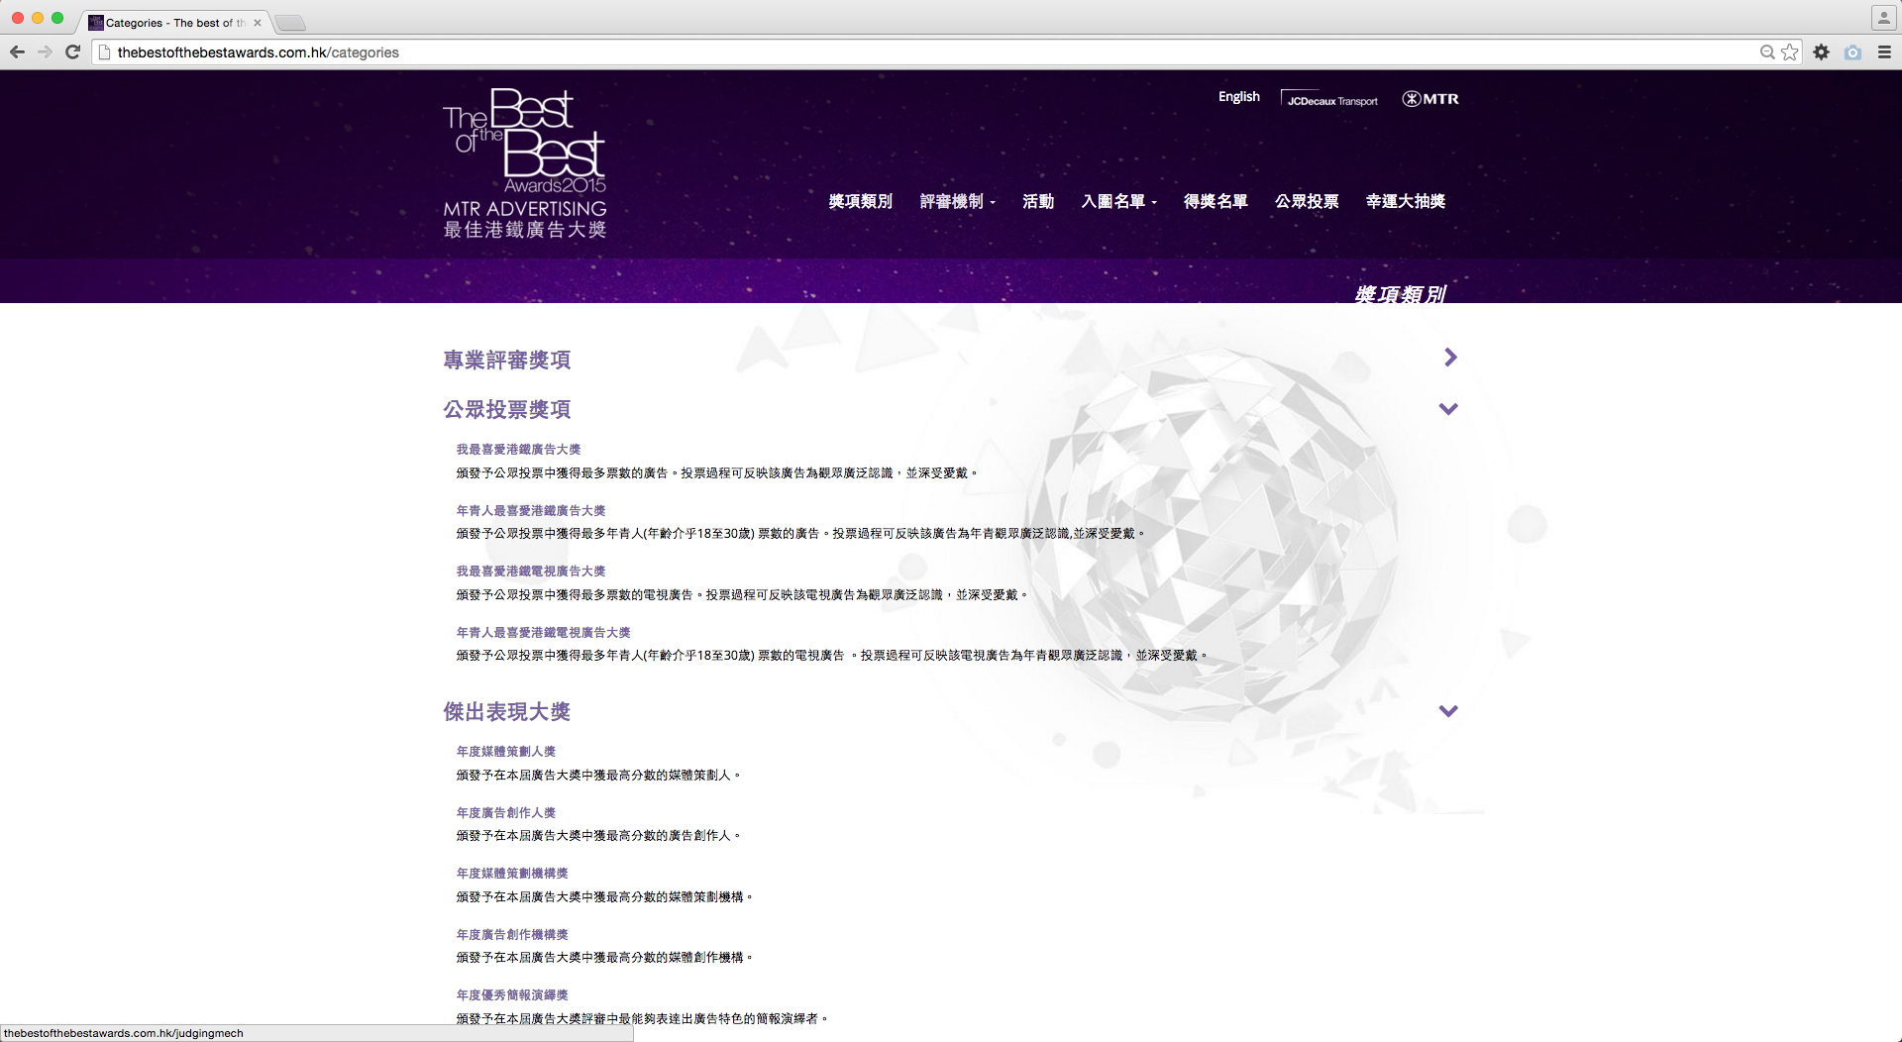Open the 入圍名單 dropdown menu

pos(1117,202)
